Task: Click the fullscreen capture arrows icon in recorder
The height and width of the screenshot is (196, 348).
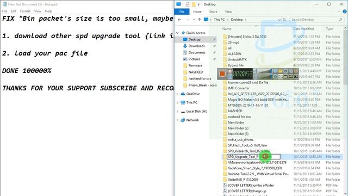Action: (x=281, y=77)
